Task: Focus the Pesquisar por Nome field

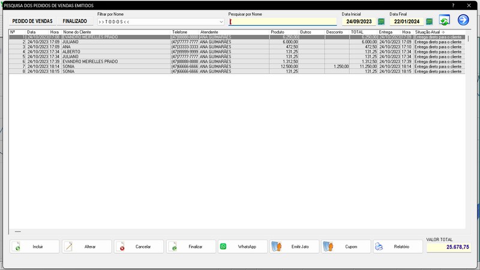Action: (x=283, y=22)
